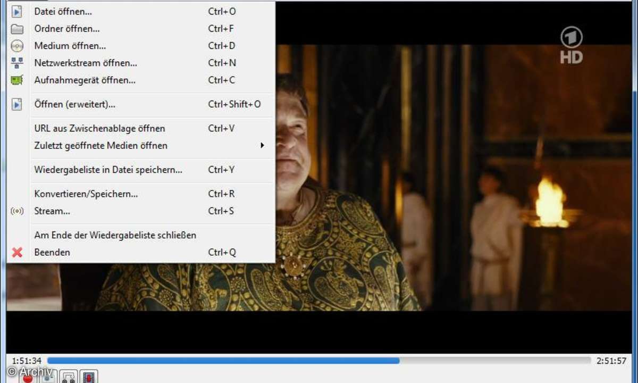Select 'Ordner öffnen...' menu entry
The image size is (638, 383).
(x=141, y=29)
